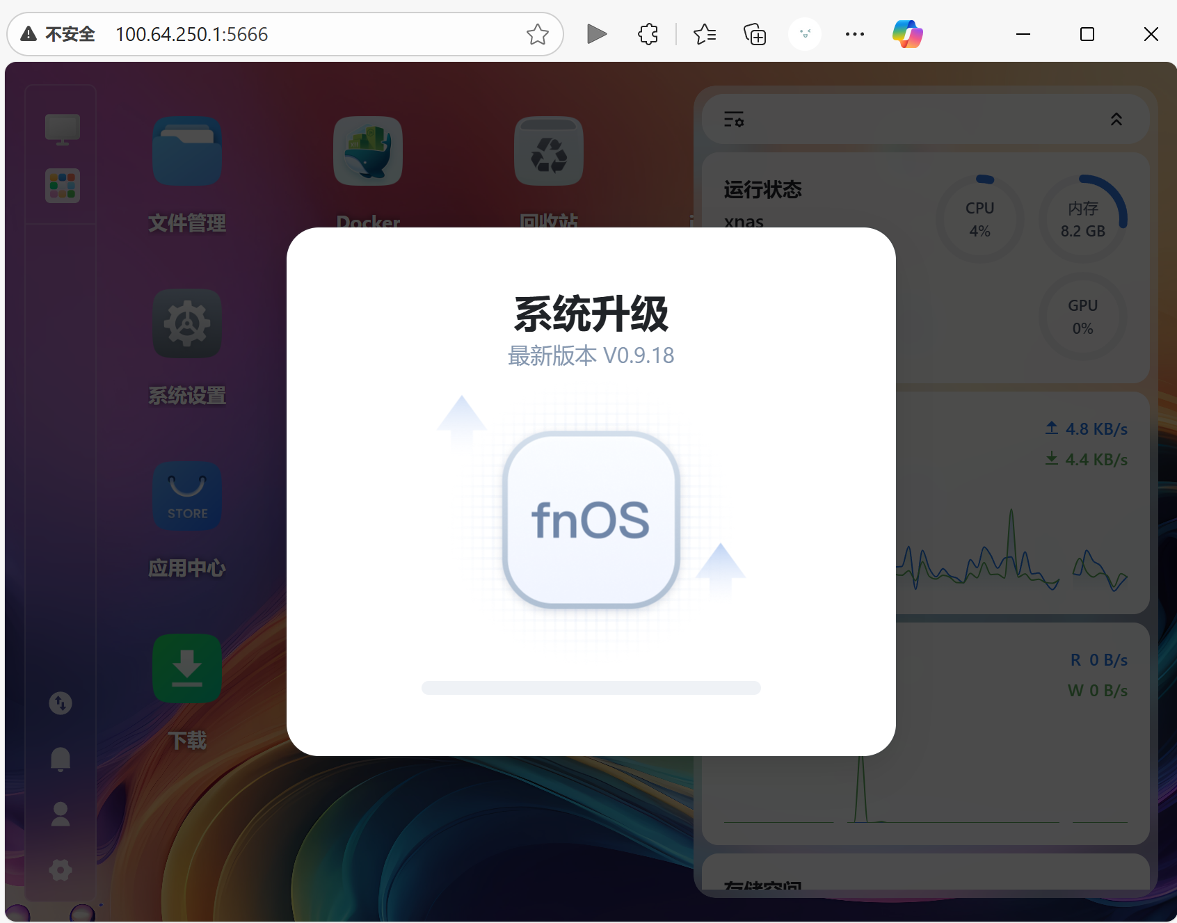
Task: Open browser settings and more menu
Action: (x=855, y=34)
